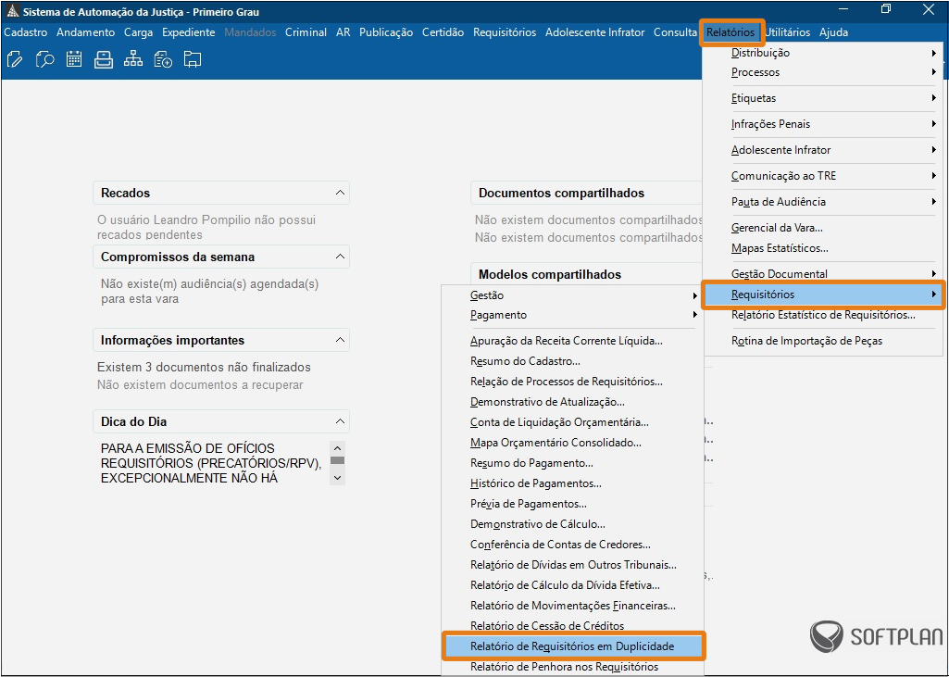Open Adolescente Infrator in the menu bar

[x=595, y=32]
